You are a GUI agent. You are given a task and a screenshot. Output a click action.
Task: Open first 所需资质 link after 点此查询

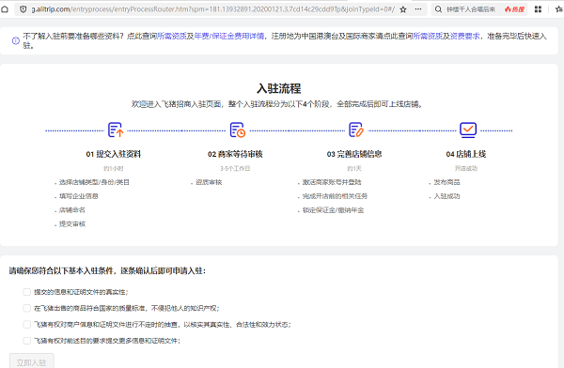(172, 36)
